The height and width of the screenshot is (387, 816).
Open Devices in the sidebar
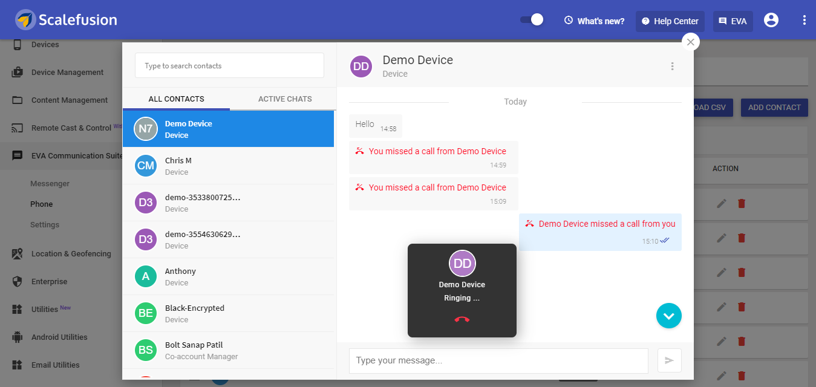pyautogui.click(x=45, y=44)
